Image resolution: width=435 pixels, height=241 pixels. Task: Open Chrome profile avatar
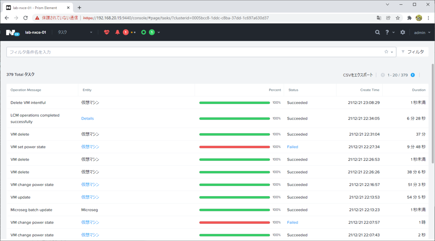coord(419,18)
